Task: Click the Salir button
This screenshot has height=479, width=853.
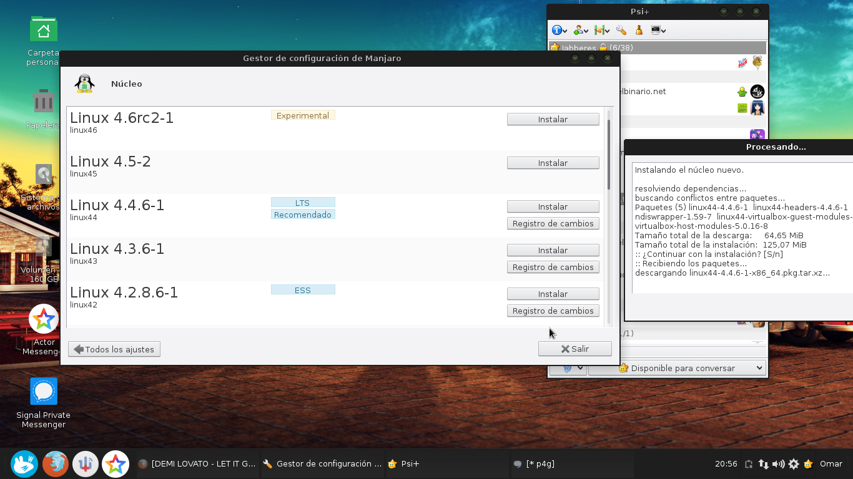Action: coord(574,349)
